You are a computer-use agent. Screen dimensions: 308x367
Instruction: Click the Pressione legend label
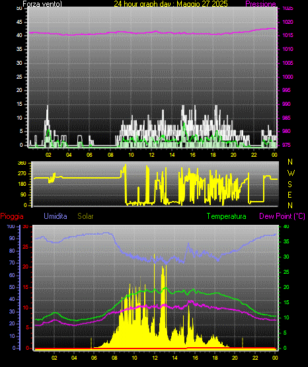point(260,4)
